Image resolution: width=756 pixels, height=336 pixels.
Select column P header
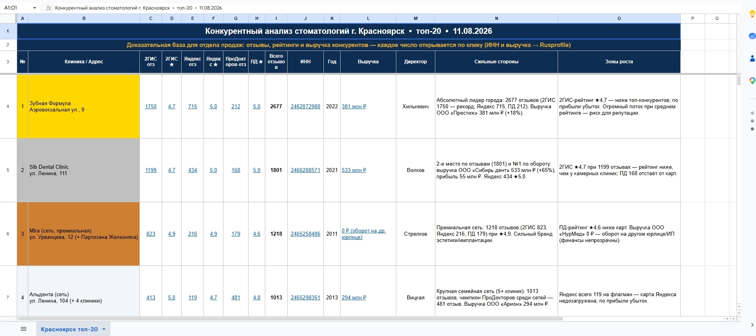693,18
